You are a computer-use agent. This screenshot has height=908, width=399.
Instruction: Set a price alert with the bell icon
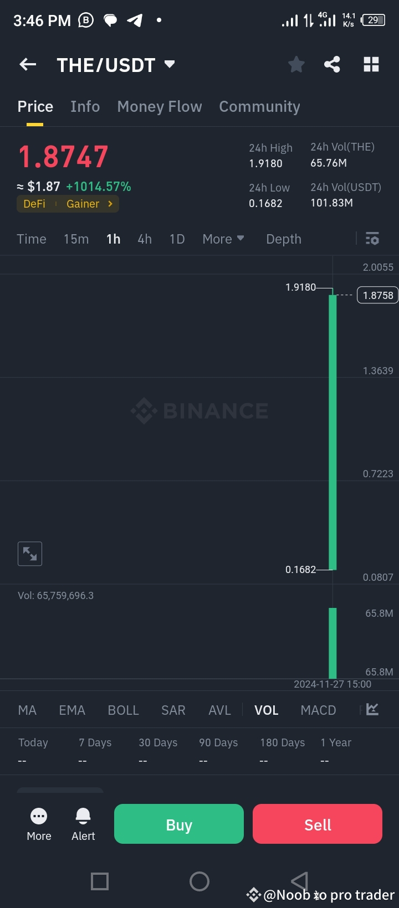pyautogui.click(x=83, y=816)
